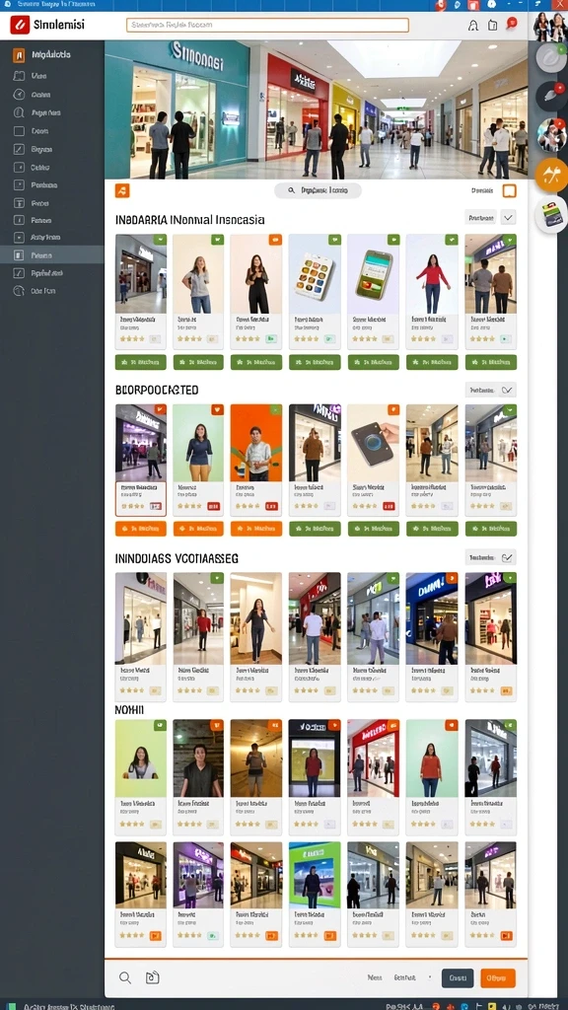This screenshot has height=1010, width=568.
Task: Click the green badge on green-screen phone card
Action: (392, 240)
